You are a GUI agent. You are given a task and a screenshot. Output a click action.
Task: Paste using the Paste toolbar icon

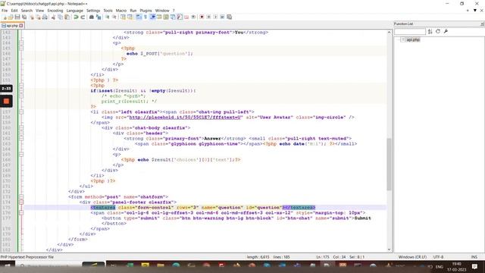67,17
